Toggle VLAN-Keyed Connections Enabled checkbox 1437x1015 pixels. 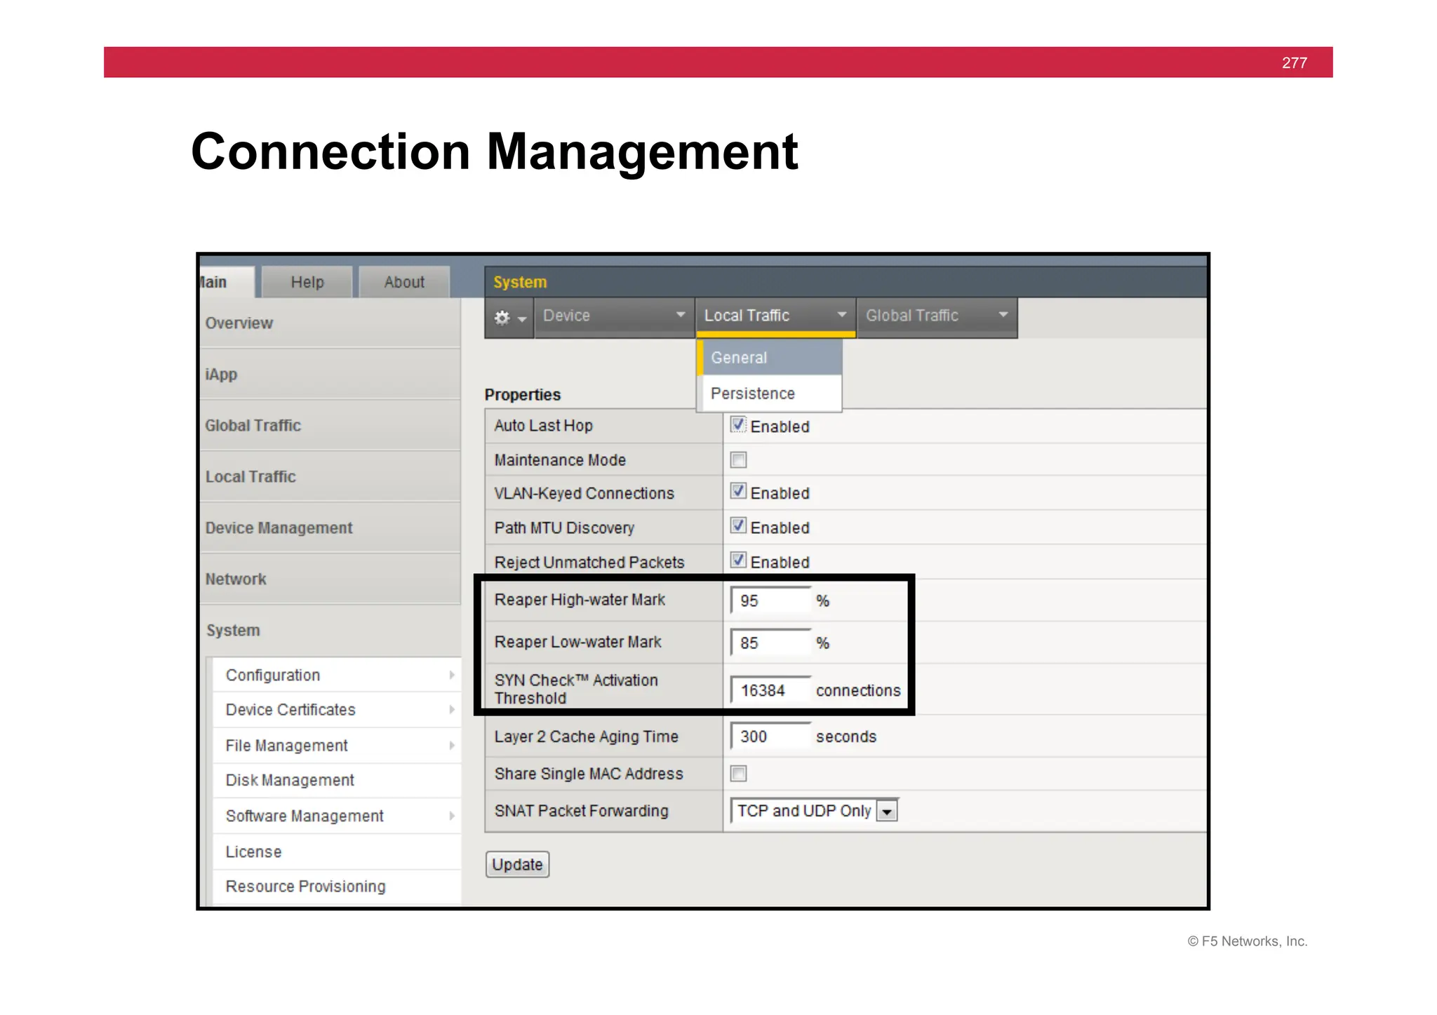pos(737,491)
